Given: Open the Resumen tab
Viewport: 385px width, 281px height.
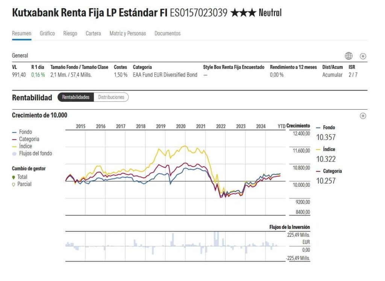Looking at the screenshot, I should 21,33.
